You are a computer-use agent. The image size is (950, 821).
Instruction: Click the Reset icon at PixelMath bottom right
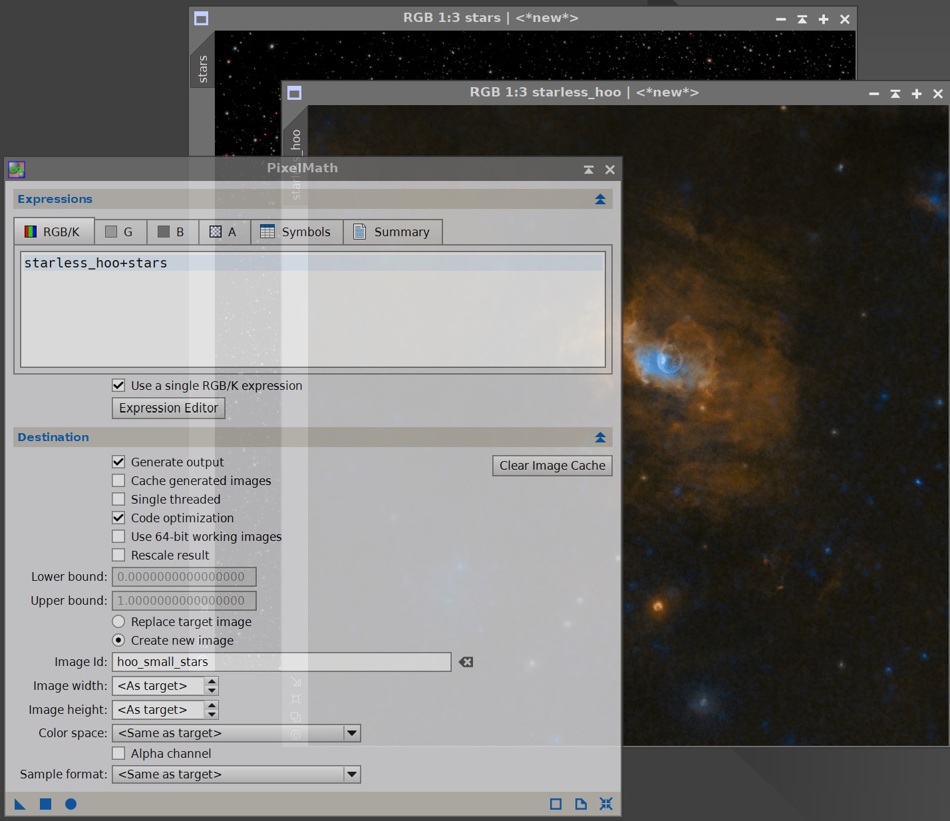(606, 804)
